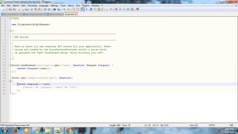The image size is (238, 134).
Task: Open the Language menu
Action: point(44,6)
